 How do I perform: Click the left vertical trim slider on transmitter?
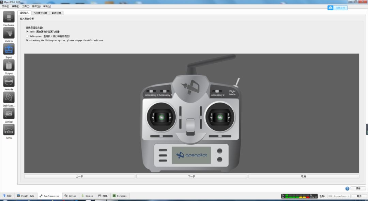coord(180,117)
